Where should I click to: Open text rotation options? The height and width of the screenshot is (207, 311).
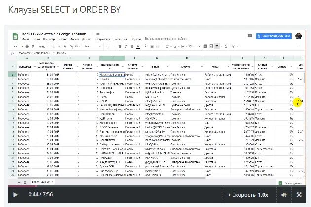[x=191, y=46]
